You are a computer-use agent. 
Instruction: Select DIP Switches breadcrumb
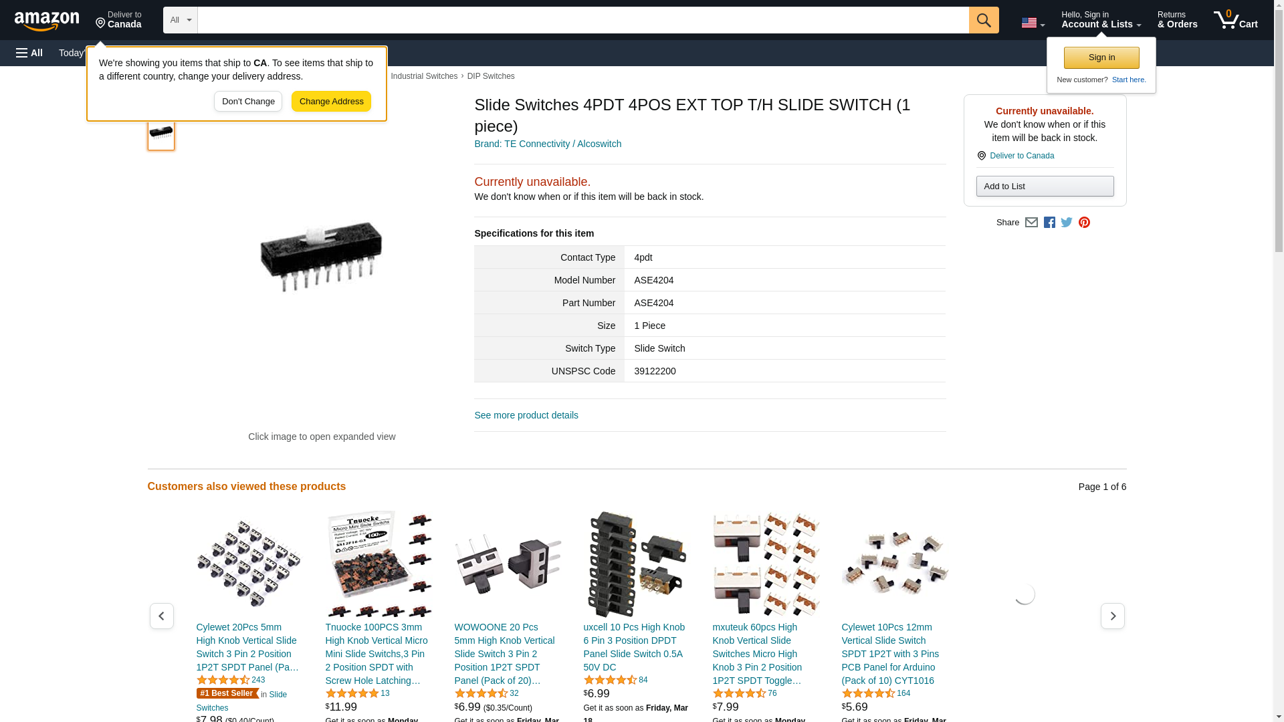(x=491, y=76)
